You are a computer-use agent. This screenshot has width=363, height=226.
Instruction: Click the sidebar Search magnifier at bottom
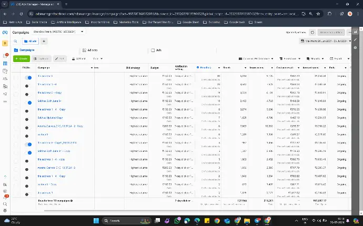click(5, 204)
